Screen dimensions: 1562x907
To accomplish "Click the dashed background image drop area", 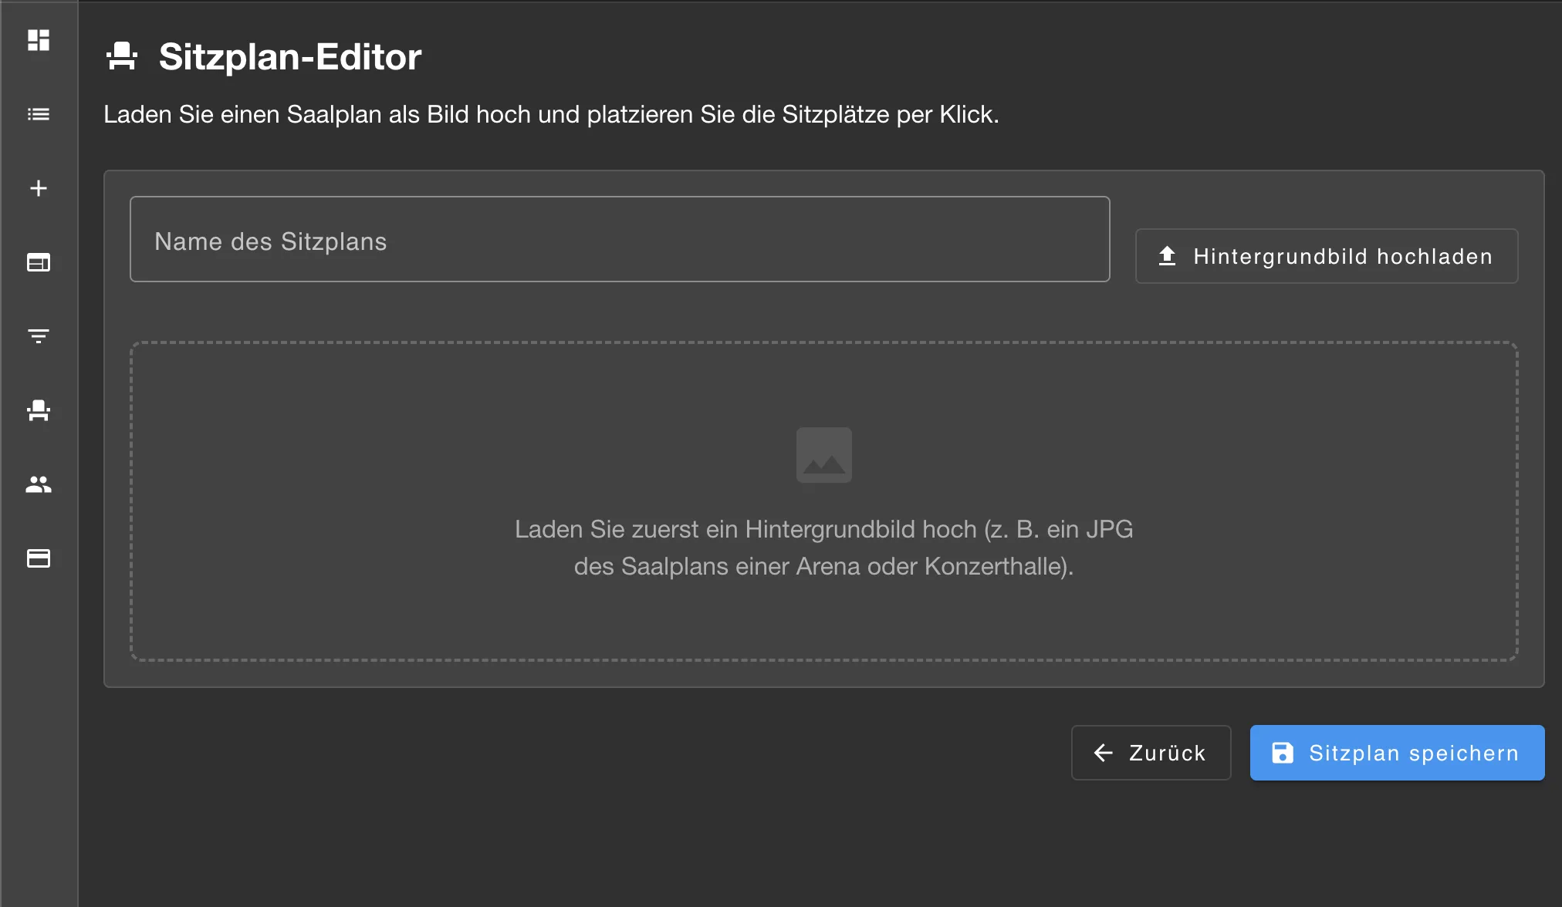I will click(x=824, y=501).
